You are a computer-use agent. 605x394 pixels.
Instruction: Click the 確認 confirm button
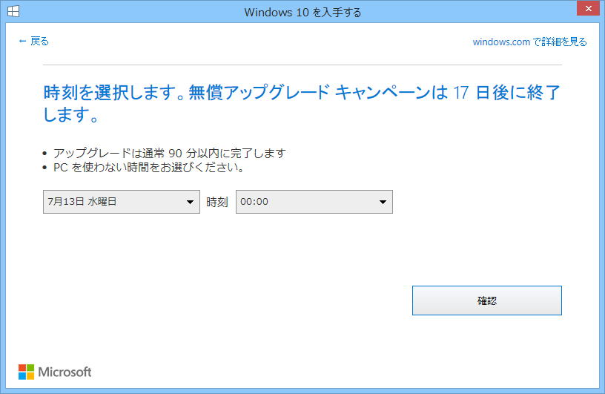(x=487, y=301)
